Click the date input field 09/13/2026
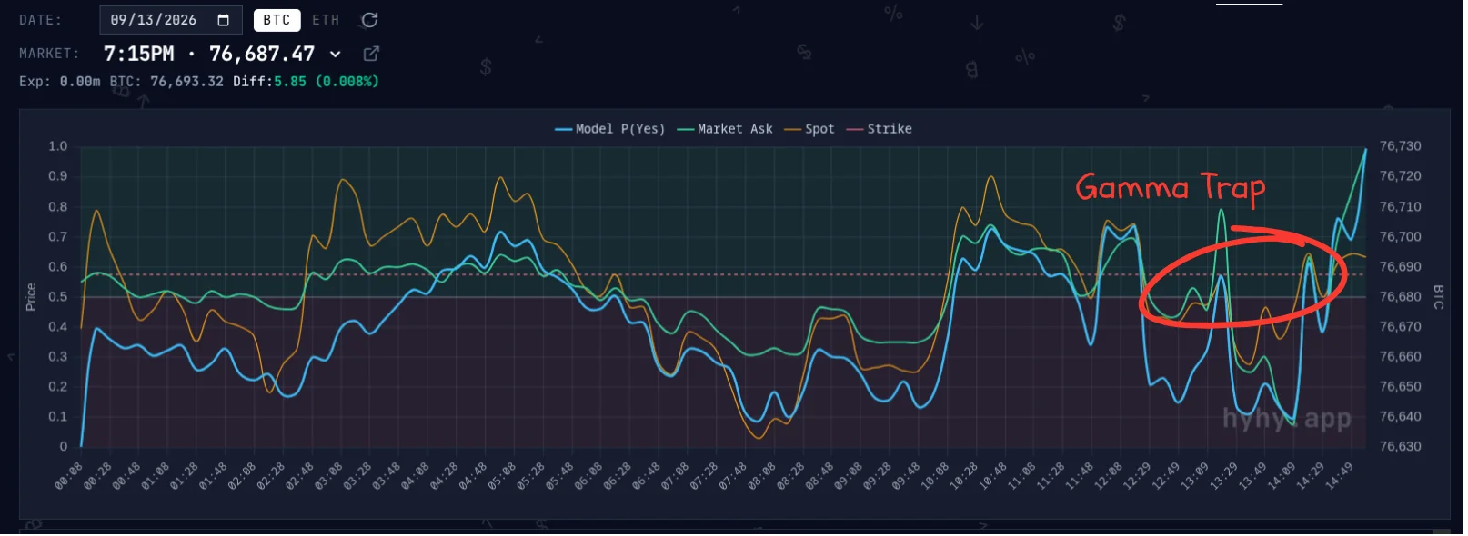Screen dimensions: 1468x536 point(171,20)
